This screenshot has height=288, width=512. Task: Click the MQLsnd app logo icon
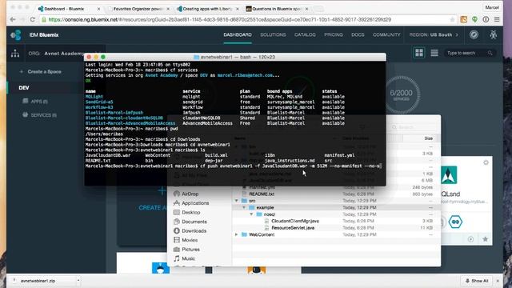(x=449, y=175)
